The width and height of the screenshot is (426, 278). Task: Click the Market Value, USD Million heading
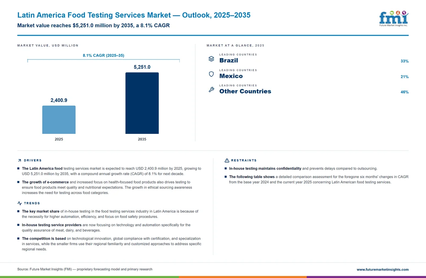pos(48,45)
